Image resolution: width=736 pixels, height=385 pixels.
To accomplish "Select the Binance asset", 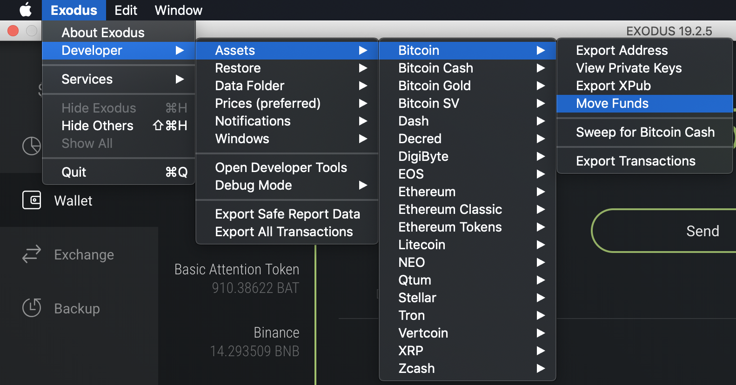I will (x=276, y=332).
